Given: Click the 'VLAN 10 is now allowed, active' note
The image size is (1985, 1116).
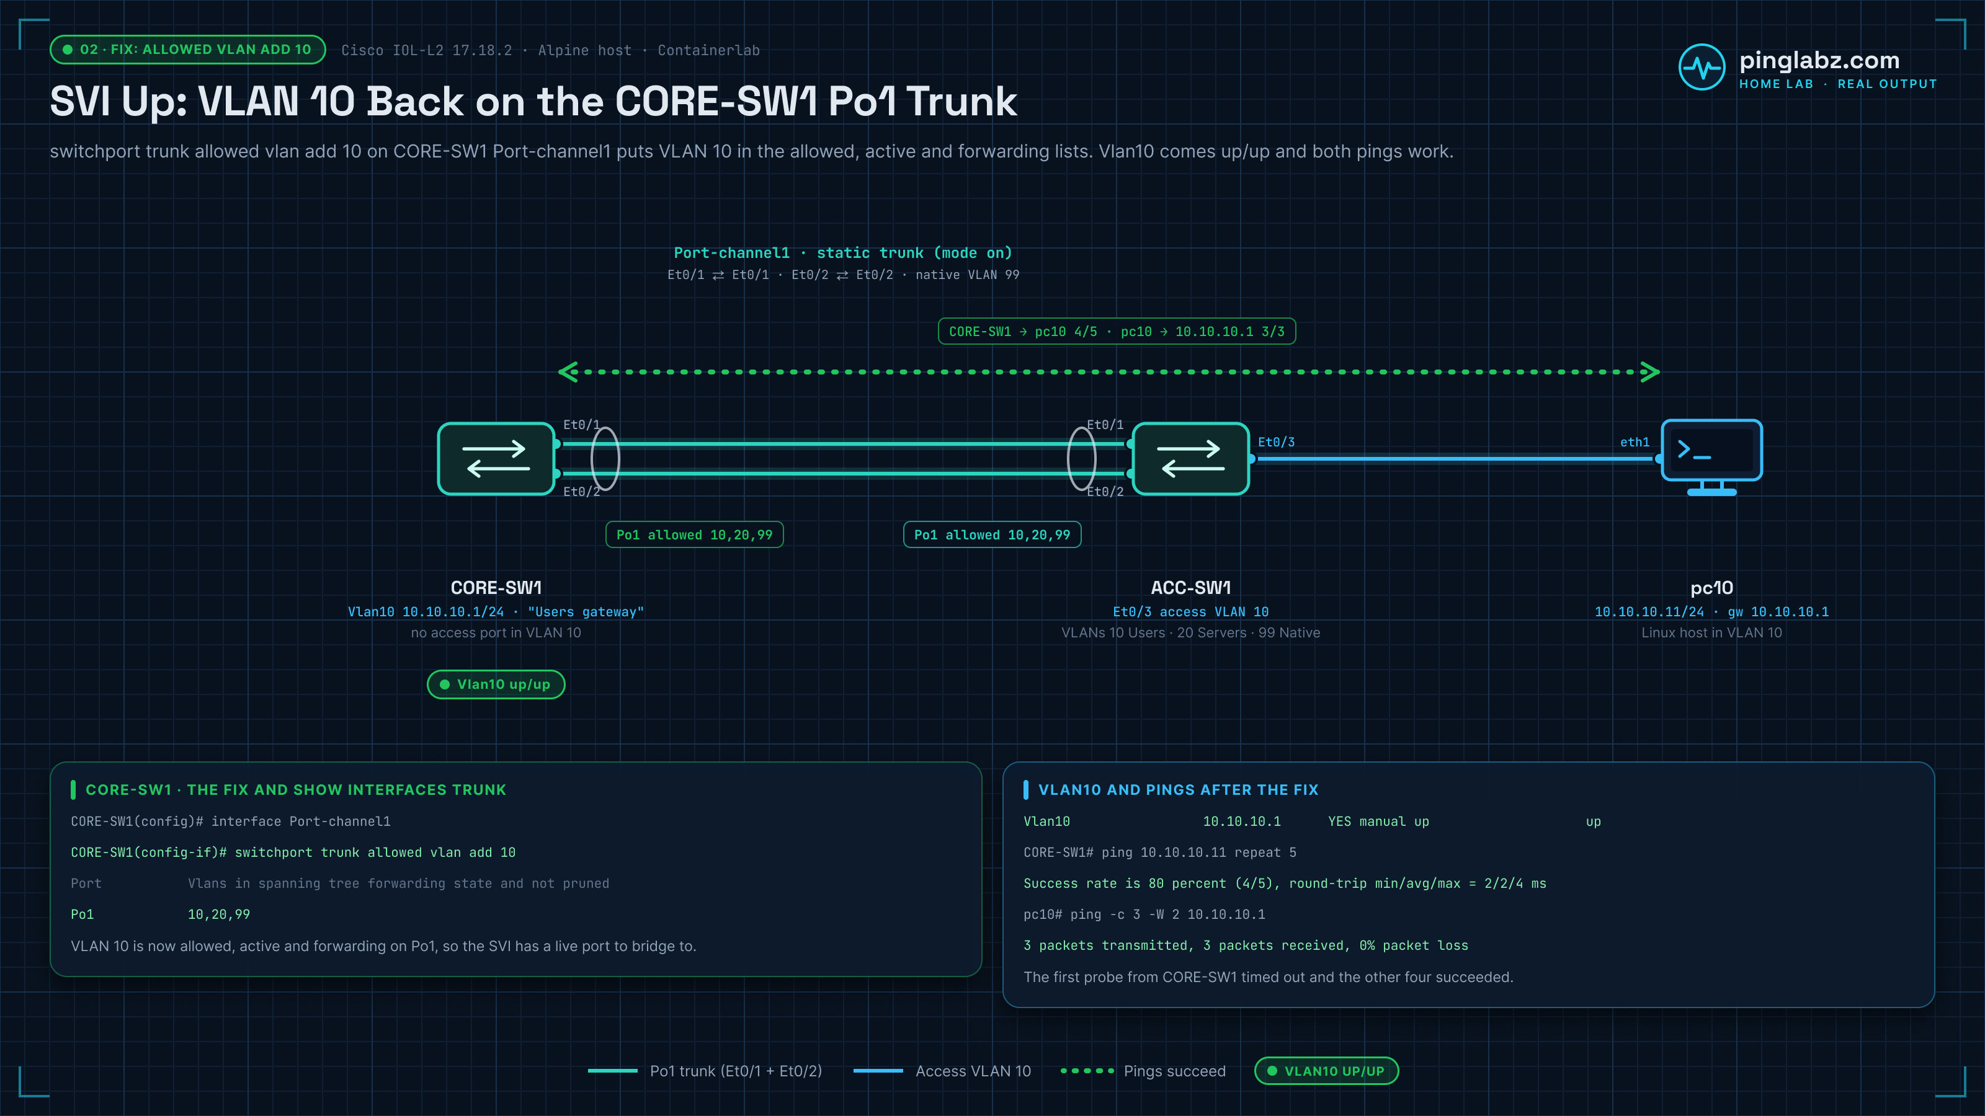Looking at the screenshot, I should tap(383, 945).
